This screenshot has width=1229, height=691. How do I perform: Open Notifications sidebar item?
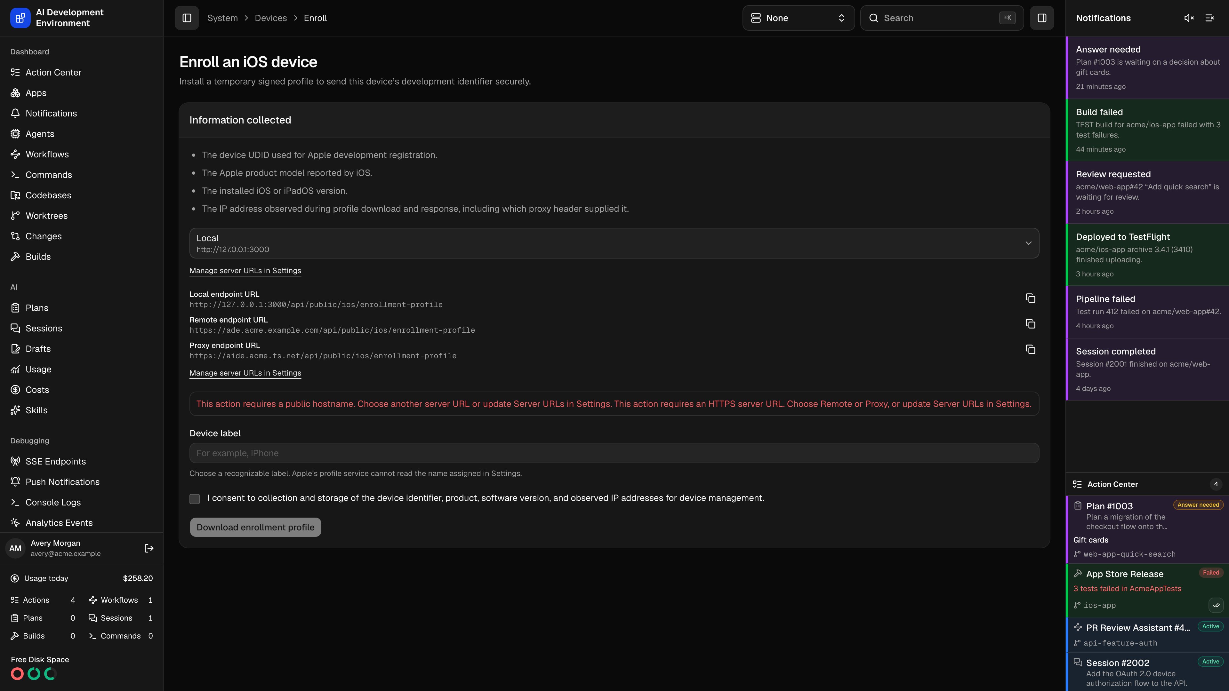click(82, 114)
